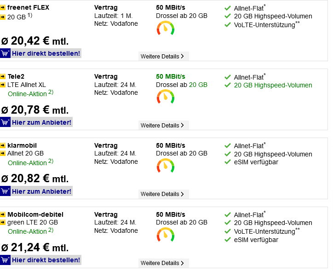Open the klarmobil provider link
333x271 pixels.
(x=22, y=145)
